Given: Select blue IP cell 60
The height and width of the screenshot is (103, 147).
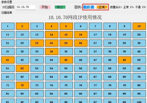Looking at the screenshot, I should (x=139, y=68).
